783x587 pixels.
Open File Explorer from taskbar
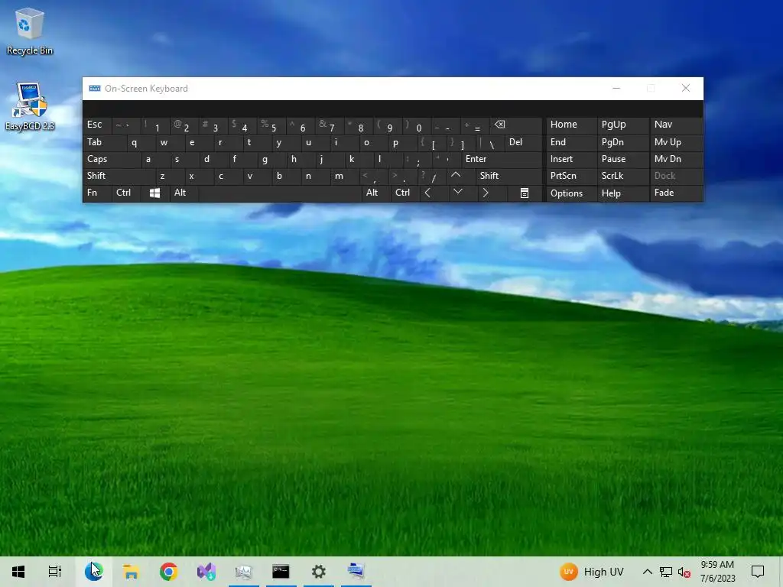pos(131,572)
